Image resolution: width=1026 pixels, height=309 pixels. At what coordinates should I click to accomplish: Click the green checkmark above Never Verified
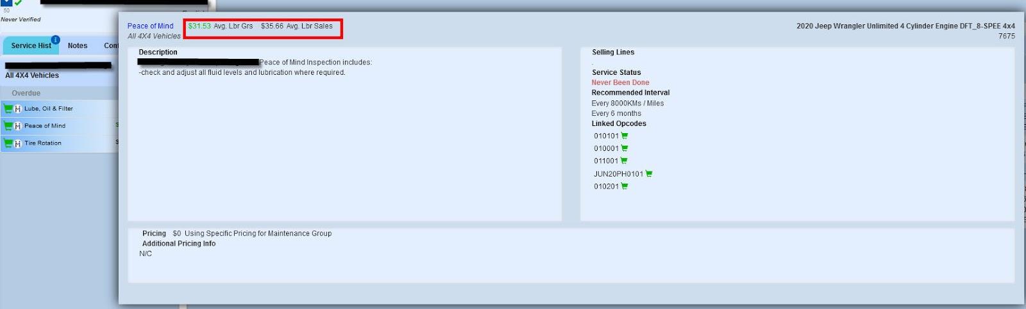pos(19,3)
